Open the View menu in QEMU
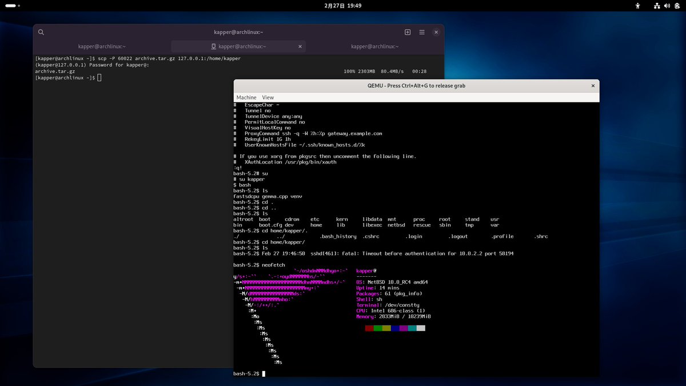 [x=268, y=97]
